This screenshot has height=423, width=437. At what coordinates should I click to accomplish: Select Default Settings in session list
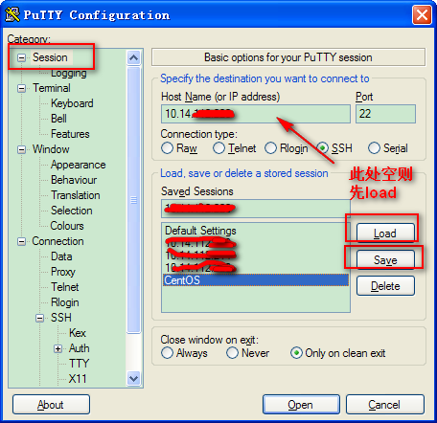(256, 231)
